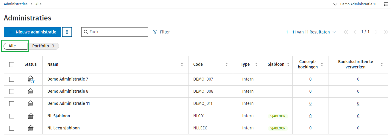391x138 pixels.
Task: Click the bank icon for NL Sjabloon
Action: point(30,116)
